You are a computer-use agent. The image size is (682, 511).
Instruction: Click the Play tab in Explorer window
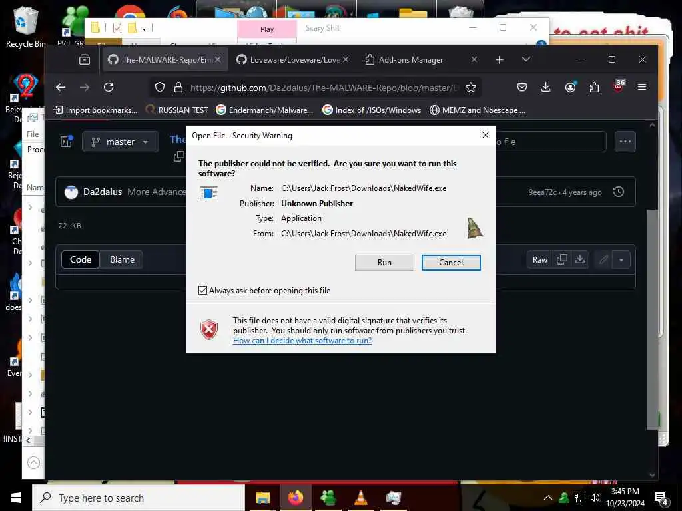(x=267, y=29)
